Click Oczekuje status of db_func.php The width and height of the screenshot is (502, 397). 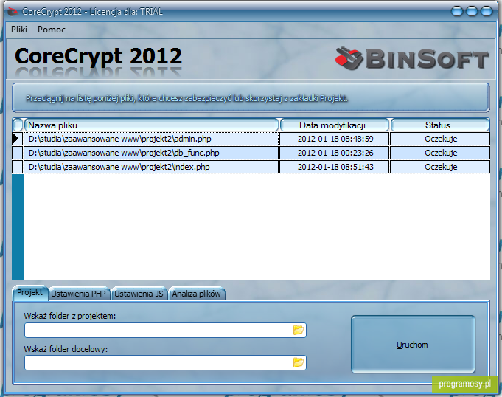(x=440, y=153)
